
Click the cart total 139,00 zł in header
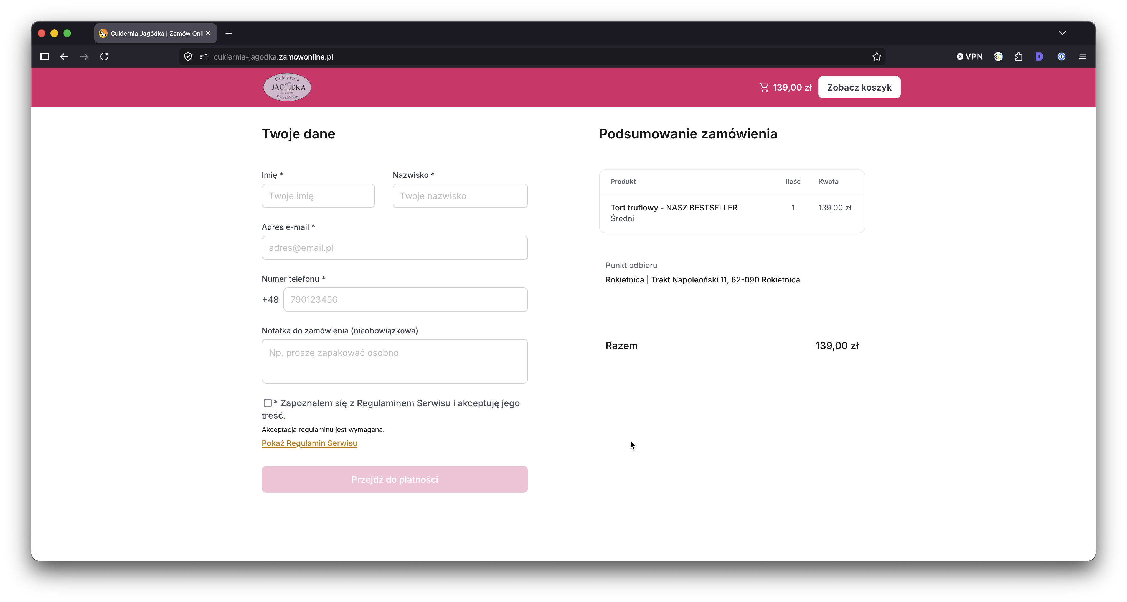click(x=792, y=88)
